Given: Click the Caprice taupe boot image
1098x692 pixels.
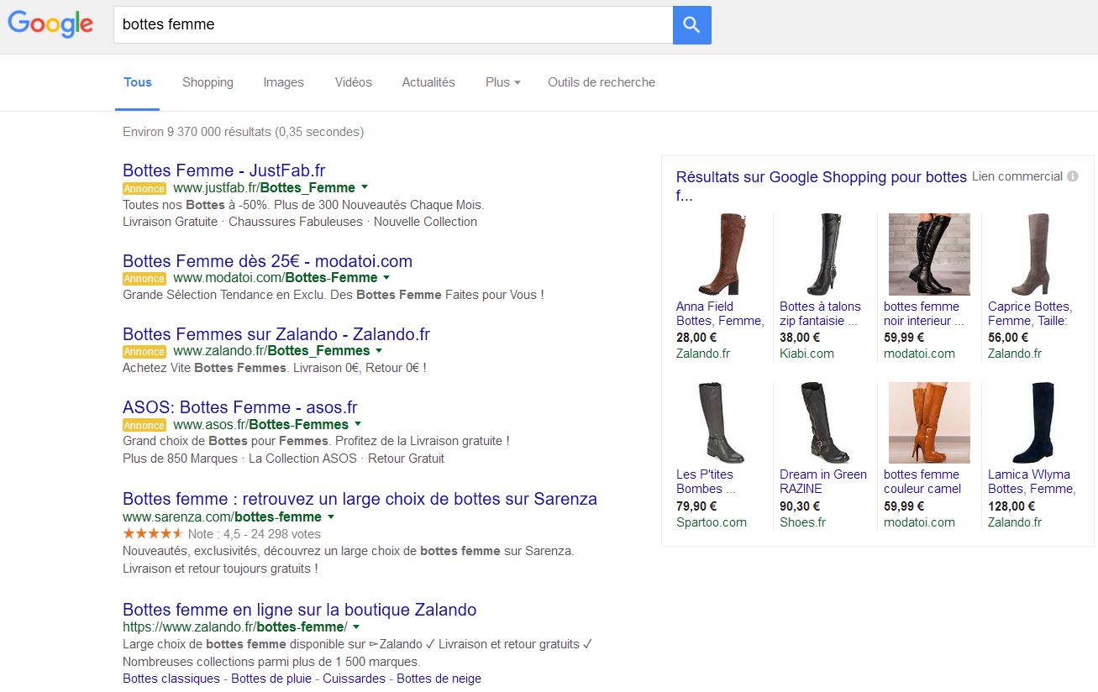Looking at the screenshot, I should point(1031,254).
